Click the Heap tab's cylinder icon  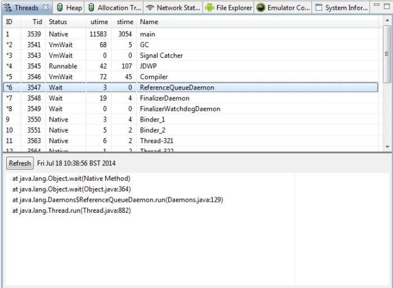click(x=60, y=7)
